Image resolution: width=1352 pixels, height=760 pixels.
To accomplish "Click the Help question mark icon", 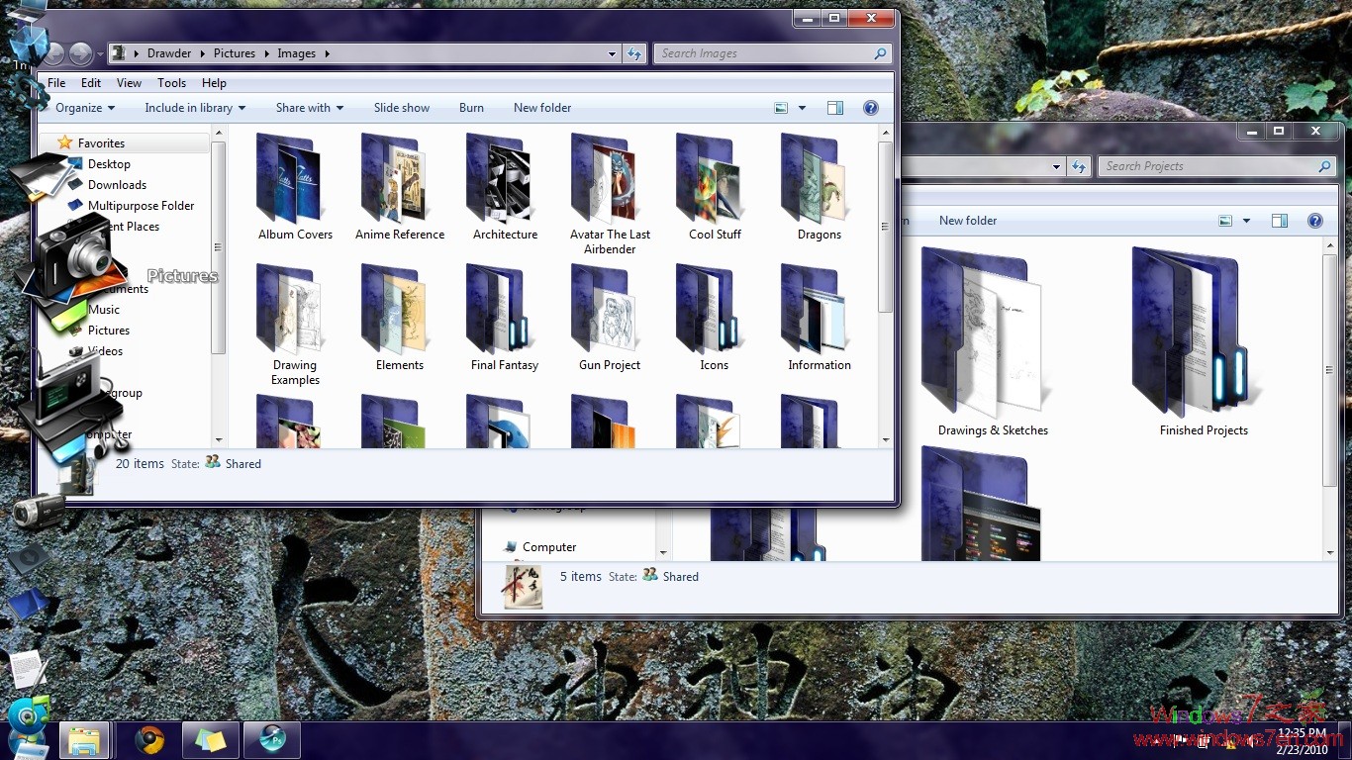I will tap(870, 108).
